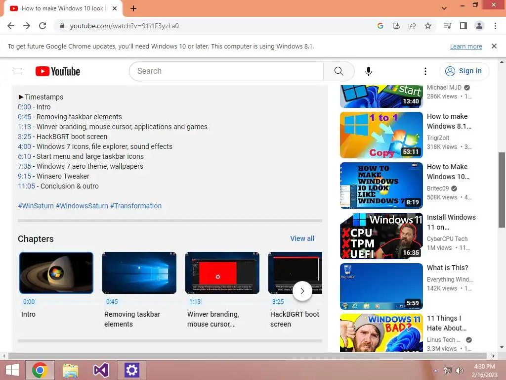Go forward in browser history
506x380 pixels.
point(27,26)
